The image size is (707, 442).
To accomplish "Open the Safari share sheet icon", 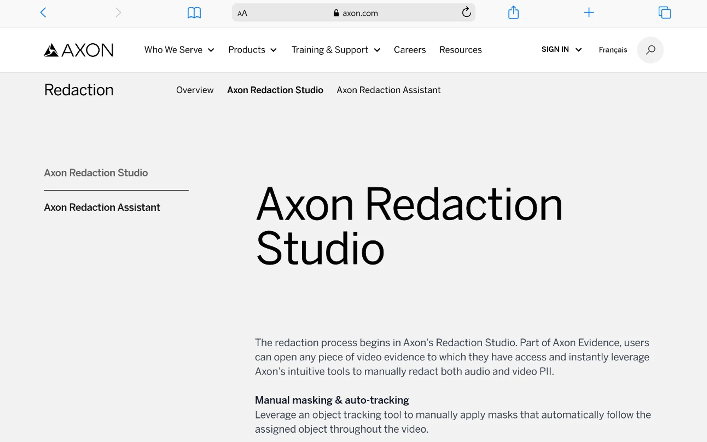I will [x=513, y=12].
